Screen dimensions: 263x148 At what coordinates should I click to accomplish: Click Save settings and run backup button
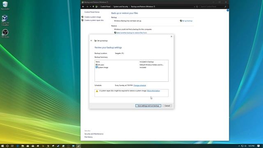pos(148,106)
